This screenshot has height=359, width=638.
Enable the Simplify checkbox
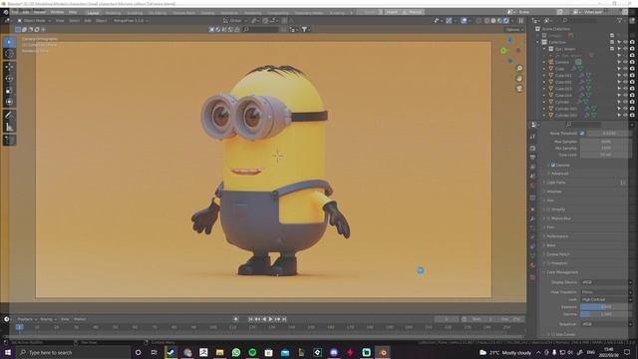(x=548, y=209)
